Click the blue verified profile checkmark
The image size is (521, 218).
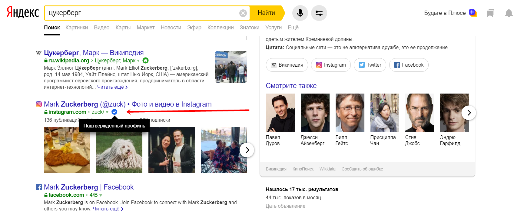coord(114,112)
